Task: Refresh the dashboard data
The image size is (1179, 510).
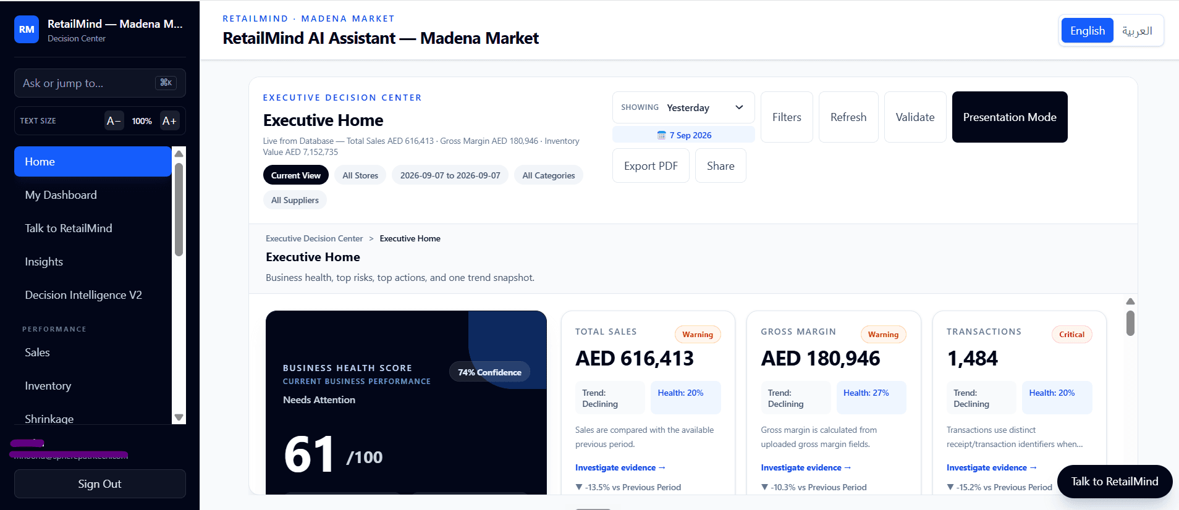Action: click(x=848, y=117)
